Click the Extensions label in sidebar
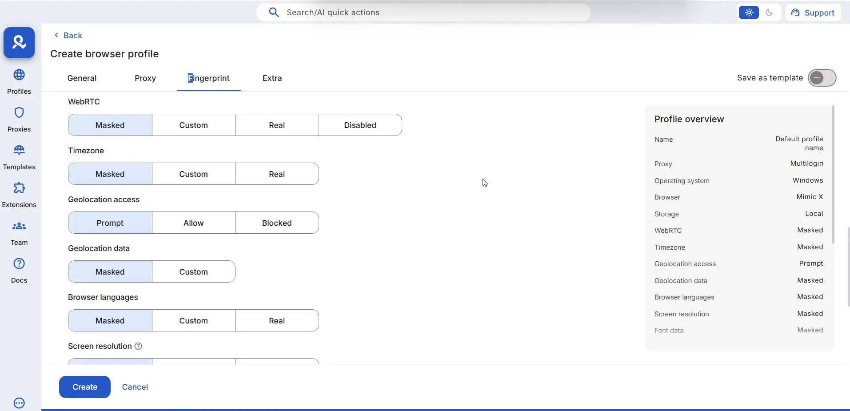The height and width of the screenshot is (411, 850). point(19,204)
